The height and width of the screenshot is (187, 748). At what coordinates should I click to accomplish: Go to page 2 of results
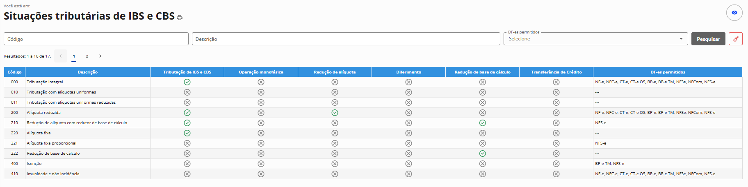point(87,56)
